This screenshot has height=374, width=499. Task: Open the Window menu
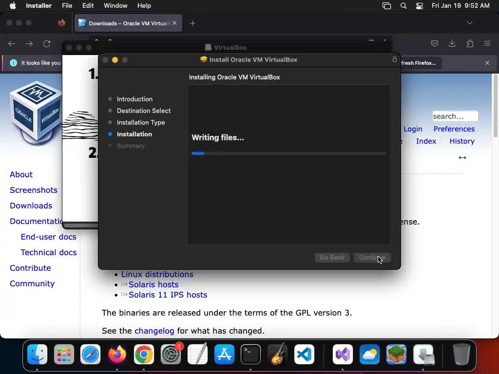[x=115, y=6]
